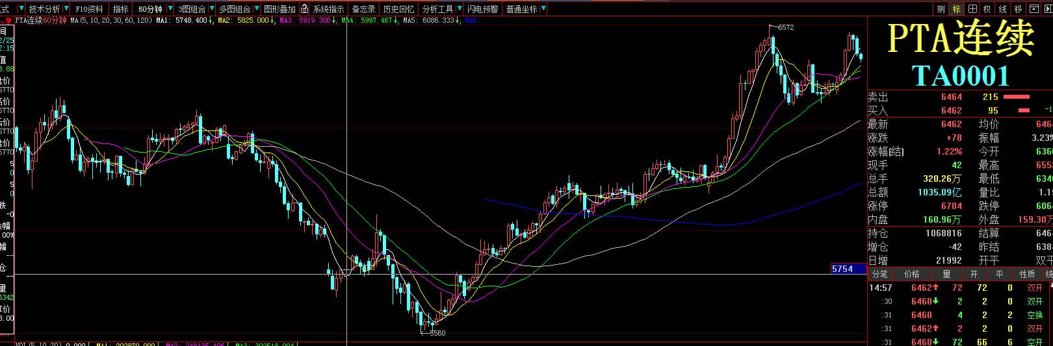Toggle the highlighted 标 marker icon
The image size is (1053, 346).
pyautogui.click(x=956, y=9)
